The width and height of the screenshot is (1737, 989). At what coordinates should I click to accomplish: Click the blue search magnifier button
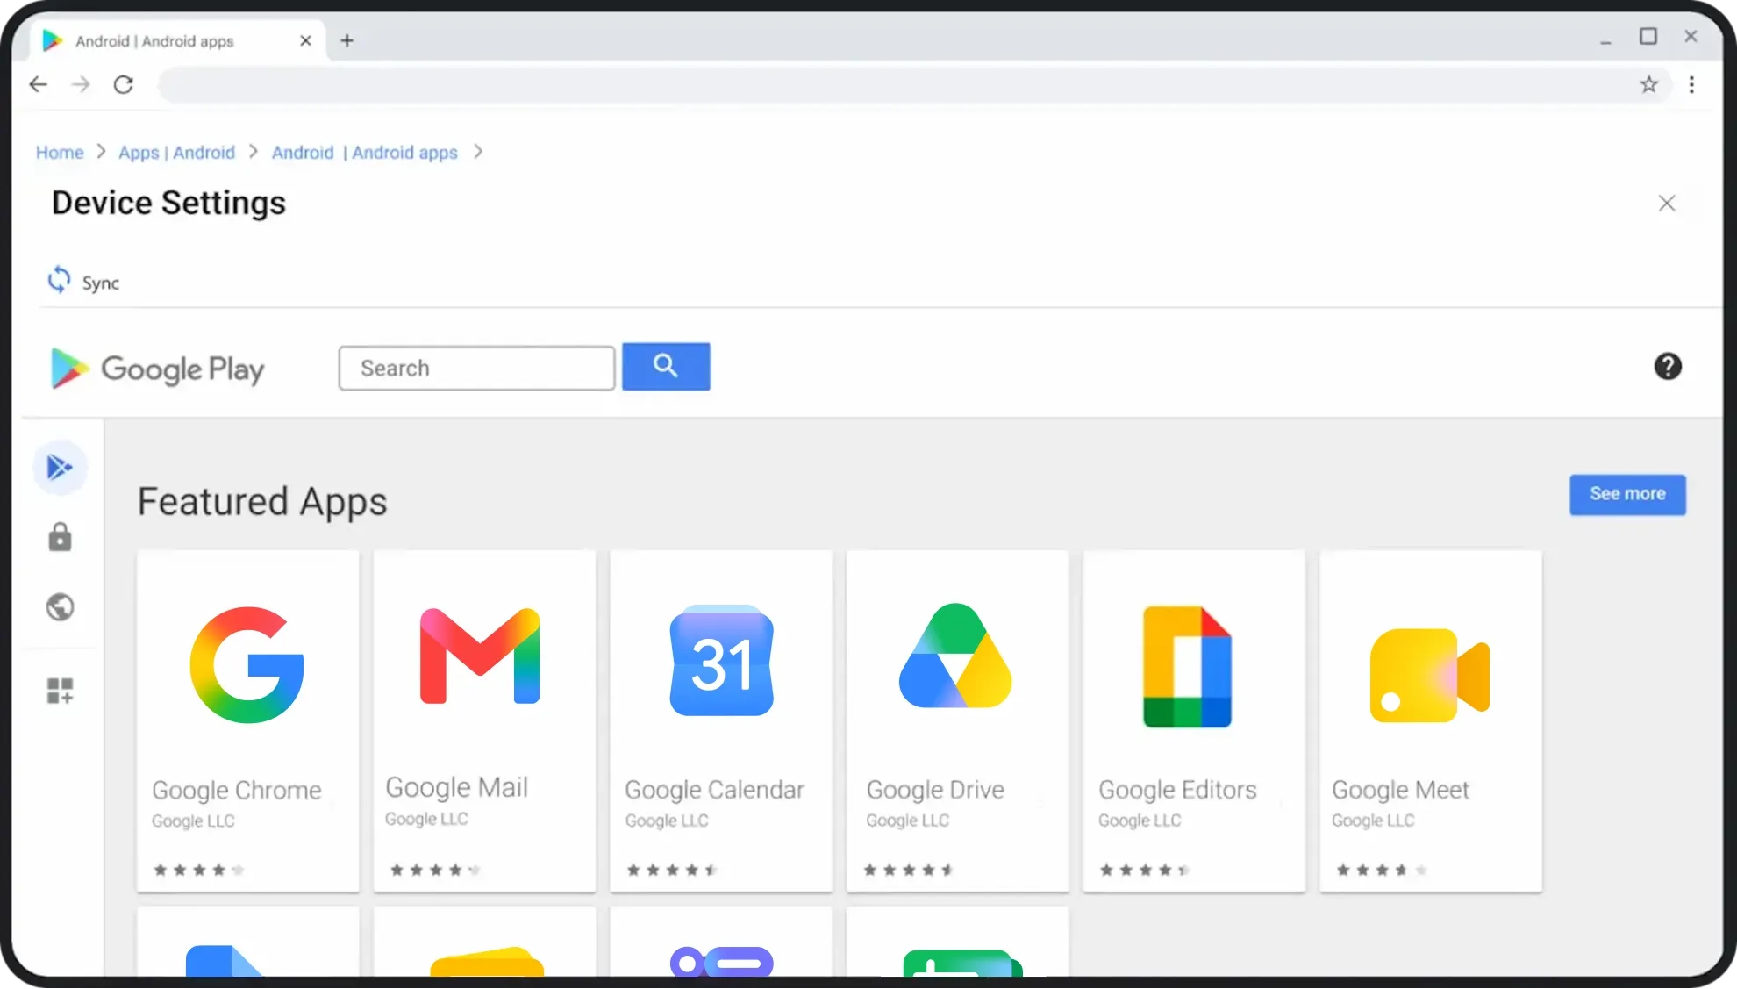point(666,367)
